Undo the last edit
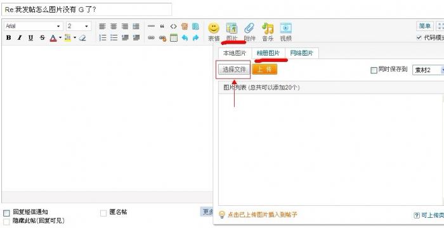The height and width of the screenshot is (228, 444). [185, 37]
